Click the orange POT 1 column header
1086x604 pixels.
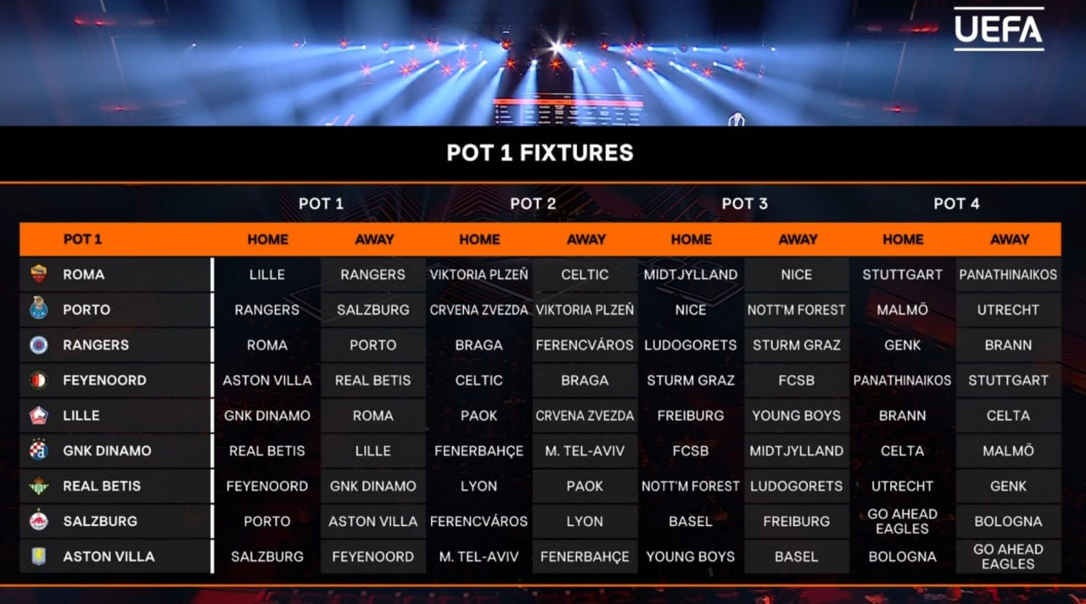(82, 239)
